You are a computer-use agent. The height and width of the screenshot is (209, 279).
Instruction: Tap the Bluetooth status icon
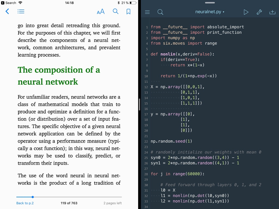pyautogui.click(x=119, y=3)
